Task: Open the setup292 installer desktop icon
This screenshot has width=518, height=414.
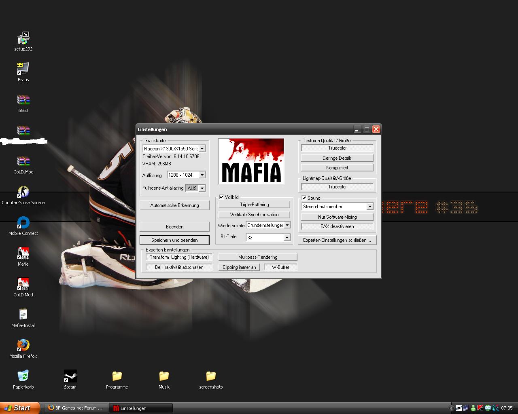Action: [23, 42]
